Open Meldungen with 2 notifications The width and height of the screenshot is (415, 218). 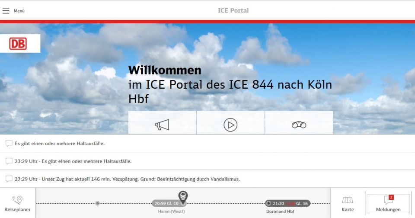pos(388,204)
